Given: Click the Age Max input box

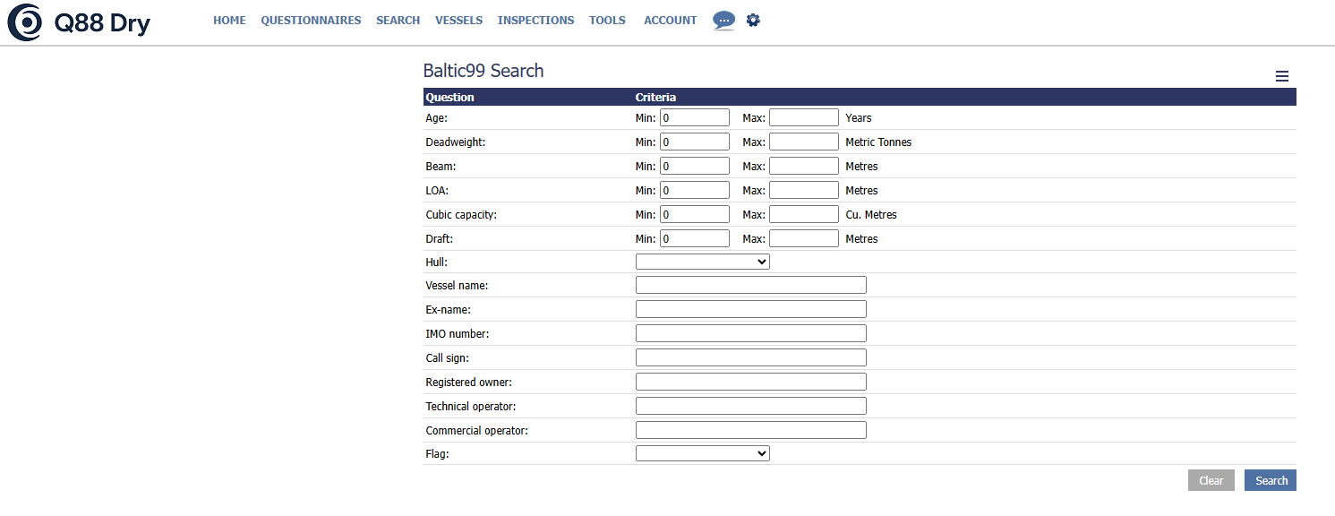Looking at the screenshot, I should [x=803, y=117].
